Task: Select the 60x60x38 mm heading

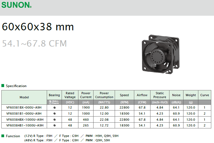Action: pos(38,27)
